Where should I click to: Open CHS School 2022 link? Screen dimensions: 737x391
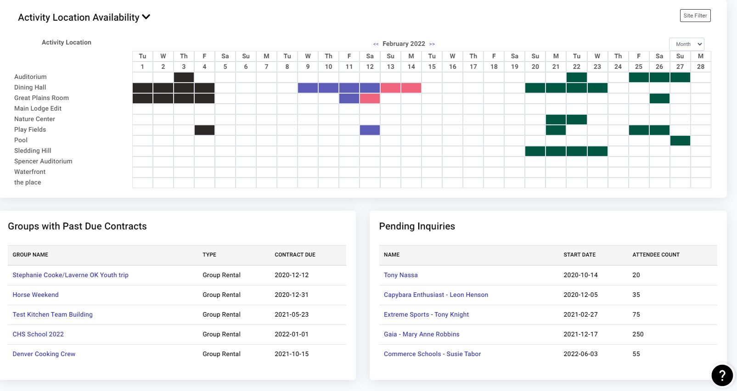(38, 334)
